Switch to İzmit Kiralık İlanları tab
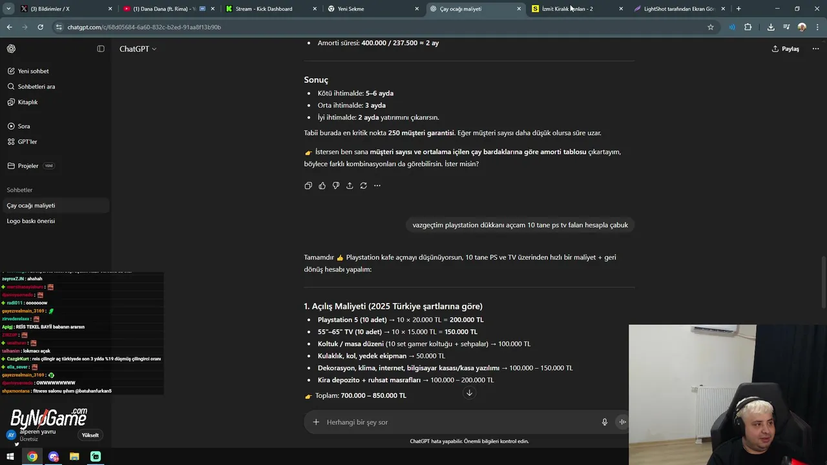 click(x=576, y=9)
